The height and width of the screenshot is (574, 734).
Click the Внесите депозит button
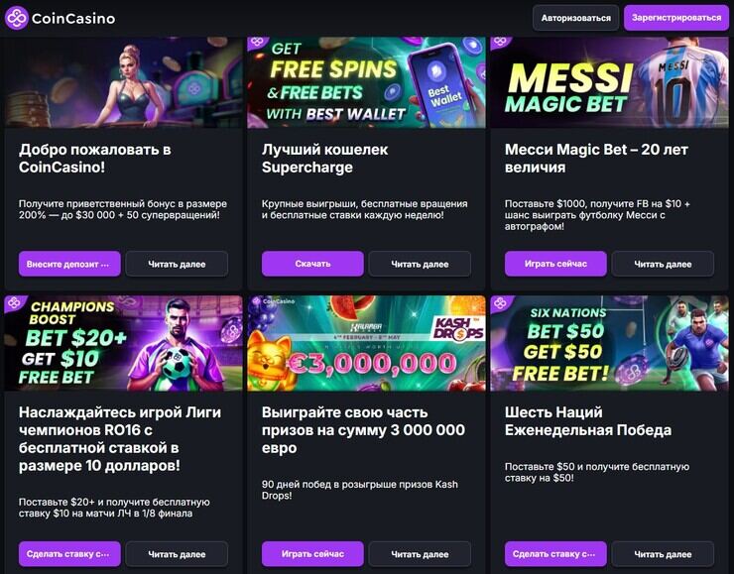(x=69, y=264)
